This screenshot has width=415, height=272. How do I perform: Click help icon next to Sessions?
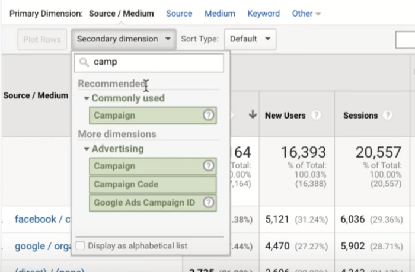[388, 115]
